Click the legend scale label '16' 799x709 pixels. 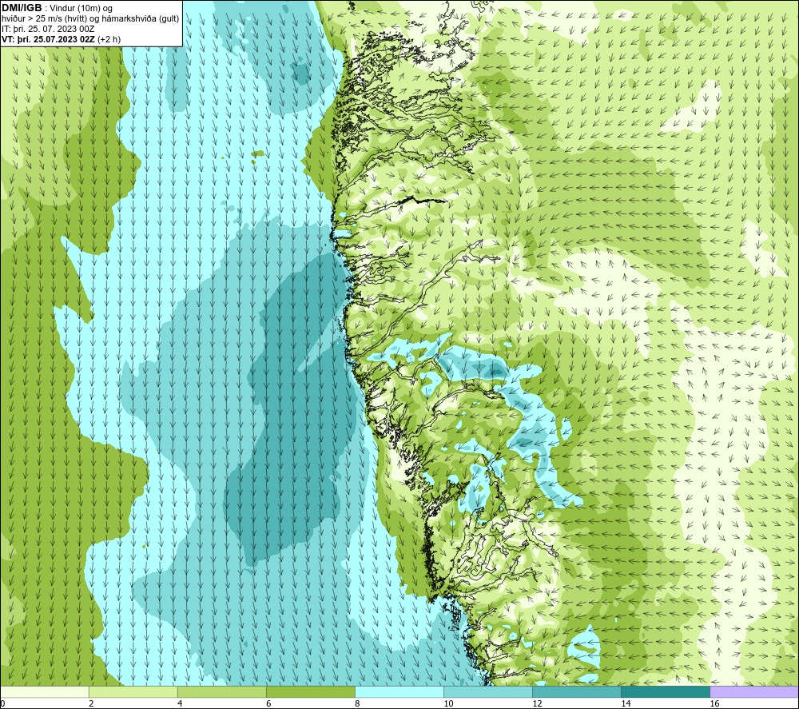tap(714, 703)
